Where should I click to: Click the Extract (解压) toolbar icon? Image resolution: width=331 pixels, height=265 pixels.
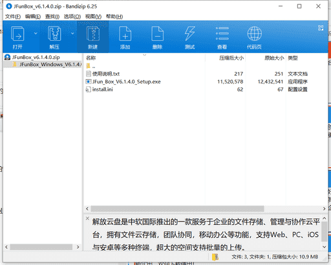[x=54, y=34]
